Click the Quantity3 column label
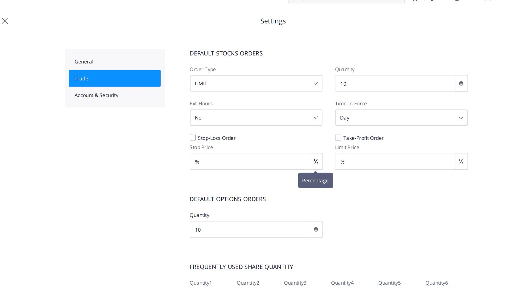The width and height of the screenshot is (505, 288). (295, 283)
